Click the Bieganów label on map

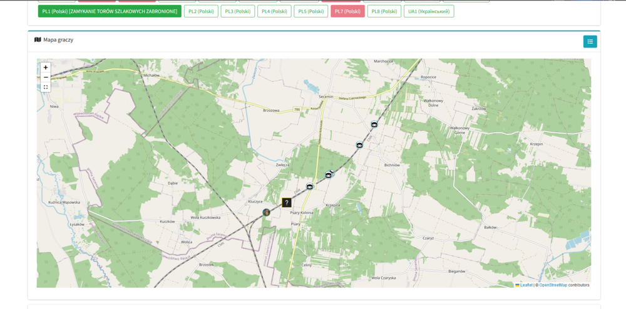click(457, 271)
